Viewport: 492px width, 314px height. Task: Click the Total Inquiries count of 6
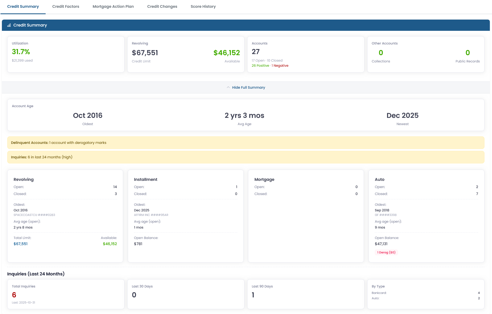pos(14,295)
